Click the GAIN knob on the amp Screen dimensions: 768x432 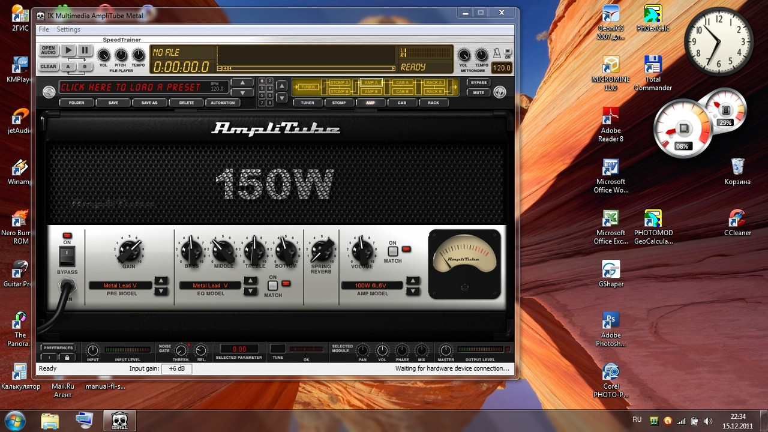129,250
